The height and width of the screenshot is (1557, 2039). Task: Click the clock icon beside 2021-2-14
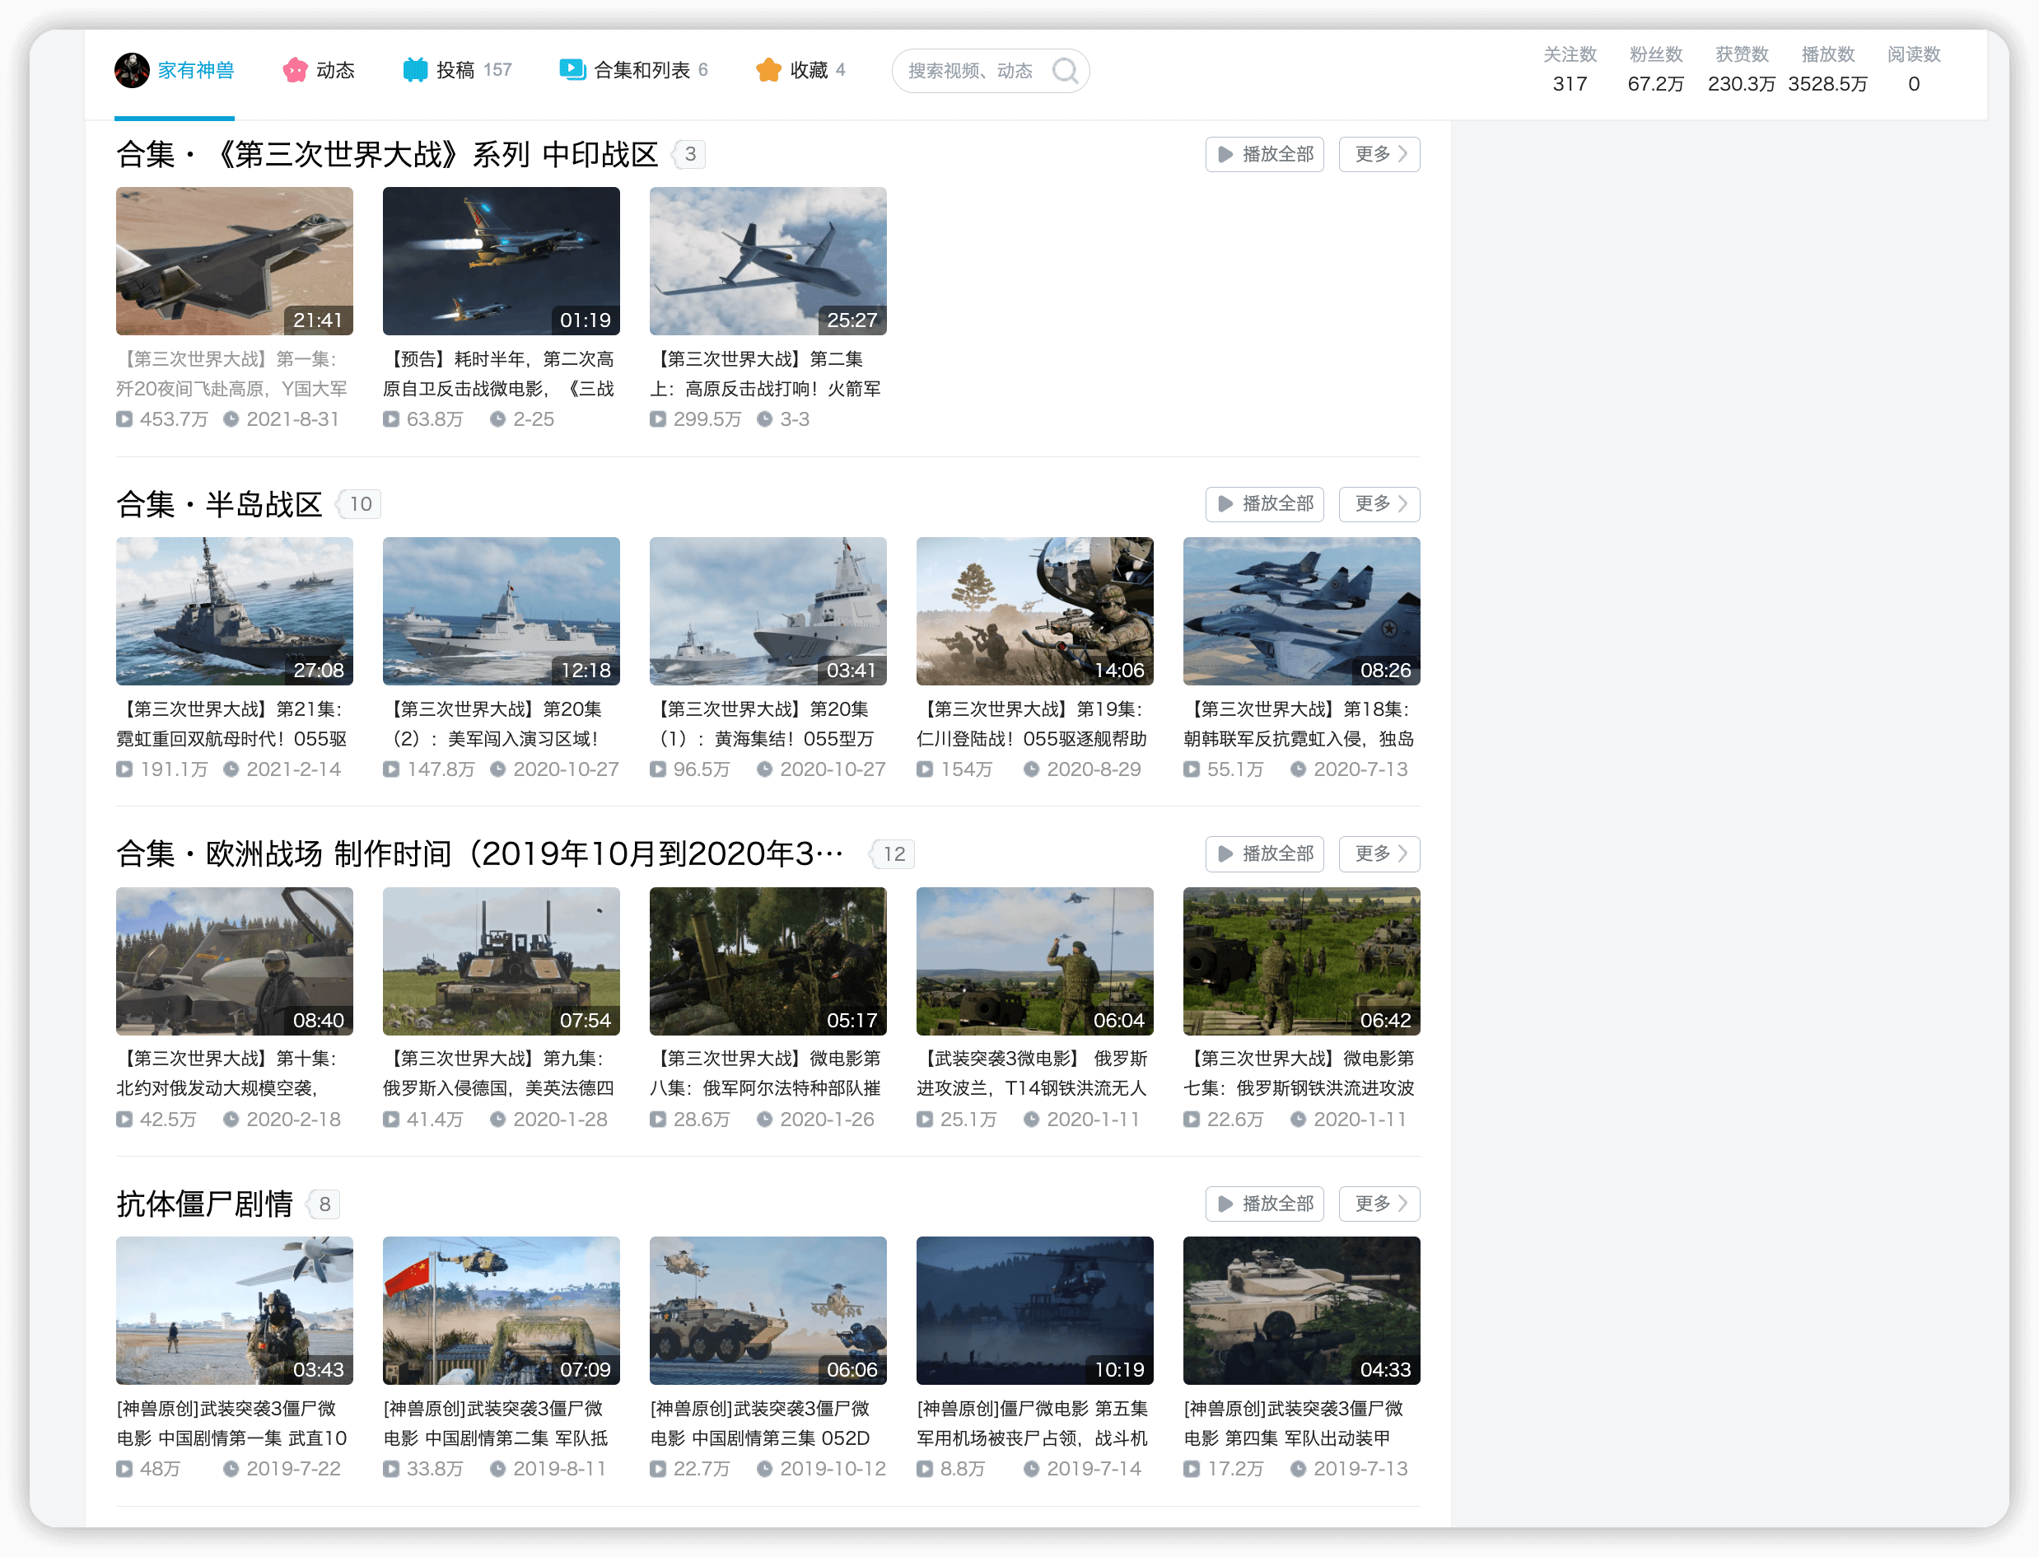pos(231,770)
